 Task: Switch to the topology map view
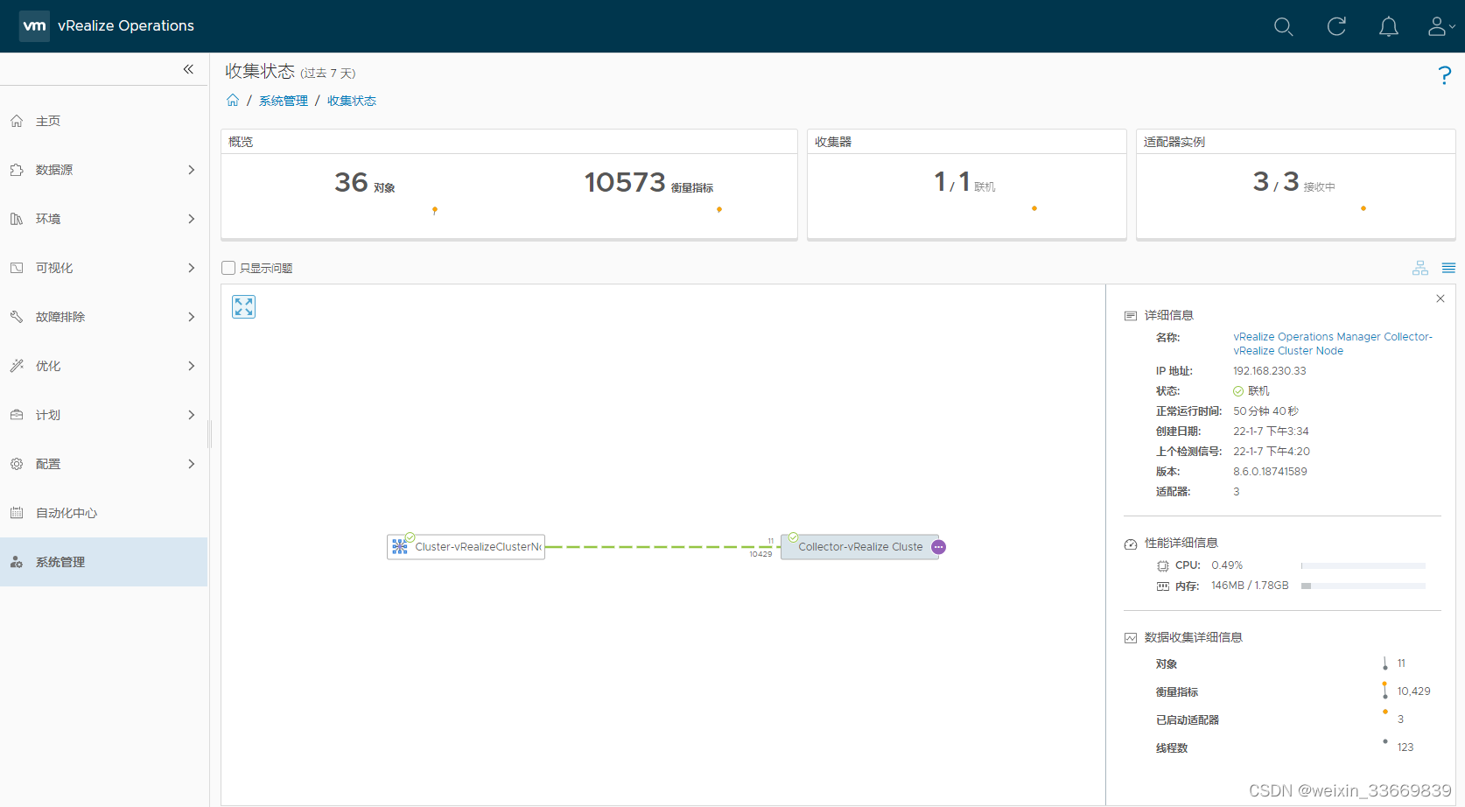(x=1420, y=268)
